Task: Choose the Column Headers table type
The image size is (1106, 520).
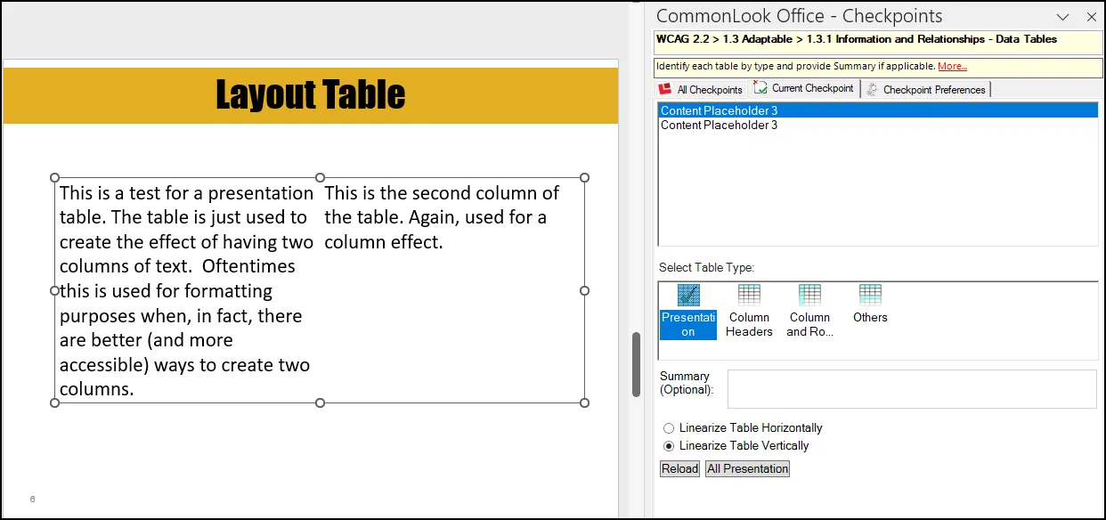Action: click(749, 311)
